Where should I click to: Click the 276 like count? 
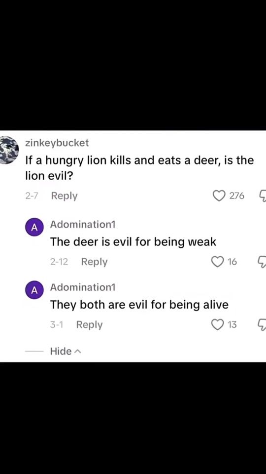[x=237, y=196]
